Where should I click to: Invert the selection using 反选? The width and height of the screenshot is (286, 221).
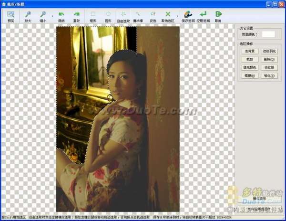(x=153, y=17)
